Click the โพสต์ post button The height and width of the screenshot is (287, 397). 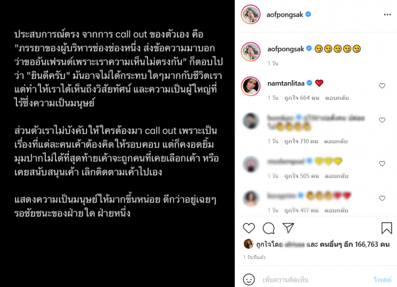[x=382, y=280]
